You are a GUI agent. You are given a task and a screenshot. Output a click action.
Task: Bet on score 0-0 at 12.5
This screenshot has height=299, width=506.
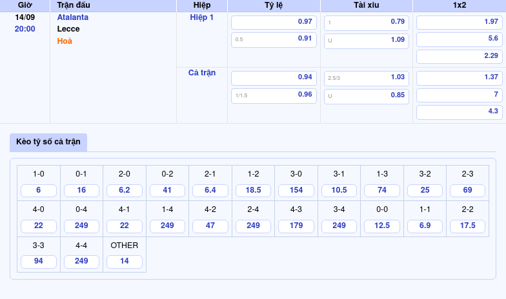382,226
